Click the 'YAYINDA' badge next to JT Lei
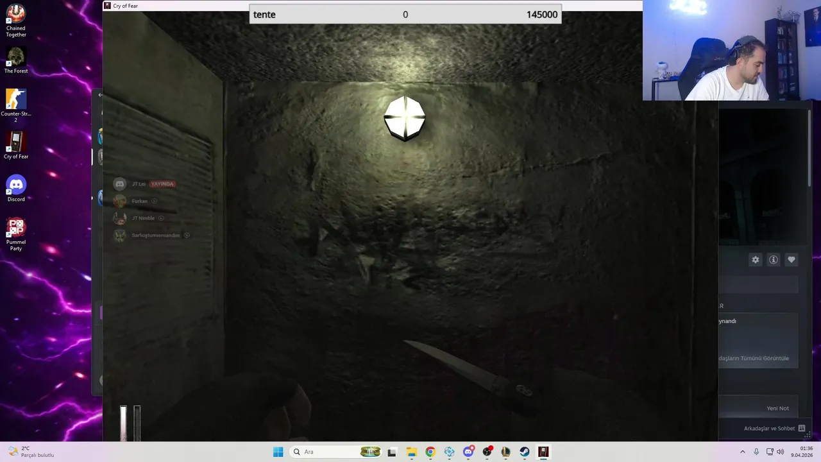The width and height of the screenshot is (821, 462). click(x=162, y=184)
